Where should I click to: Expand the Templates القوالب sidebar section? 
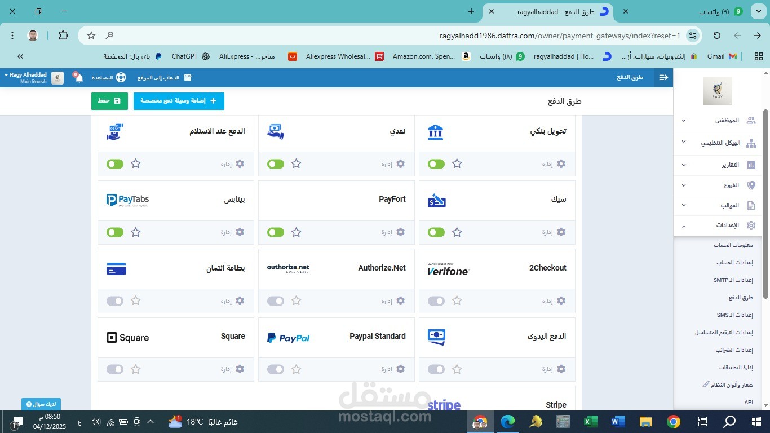(x=718, y=206)
